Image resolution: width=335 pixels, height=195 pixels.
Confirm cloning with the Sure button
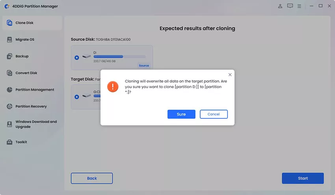181,114
